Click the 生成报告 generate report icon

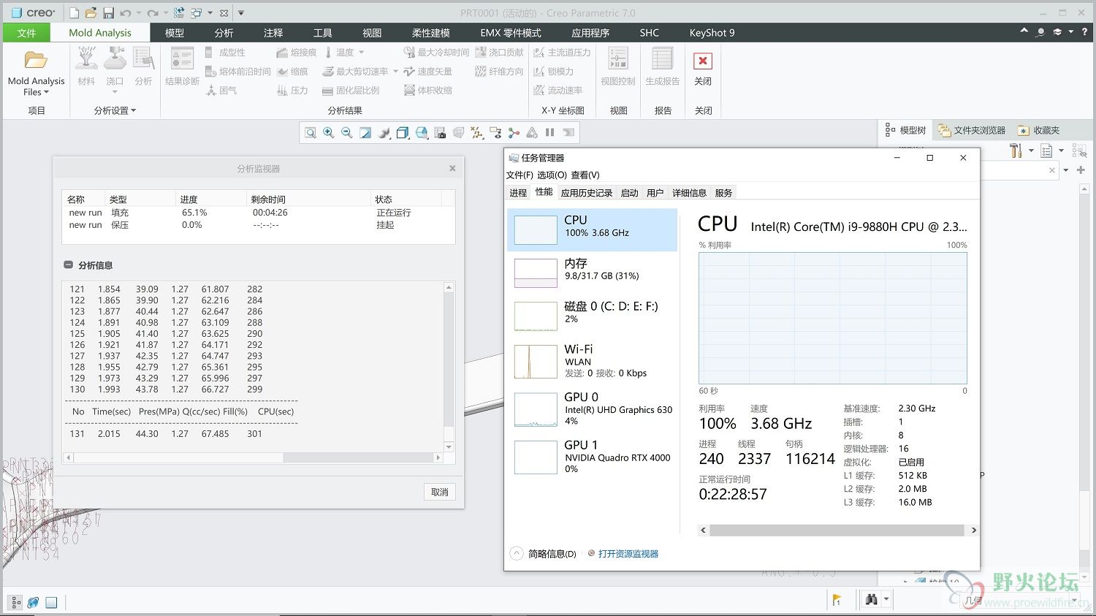[x=663, y=60]
